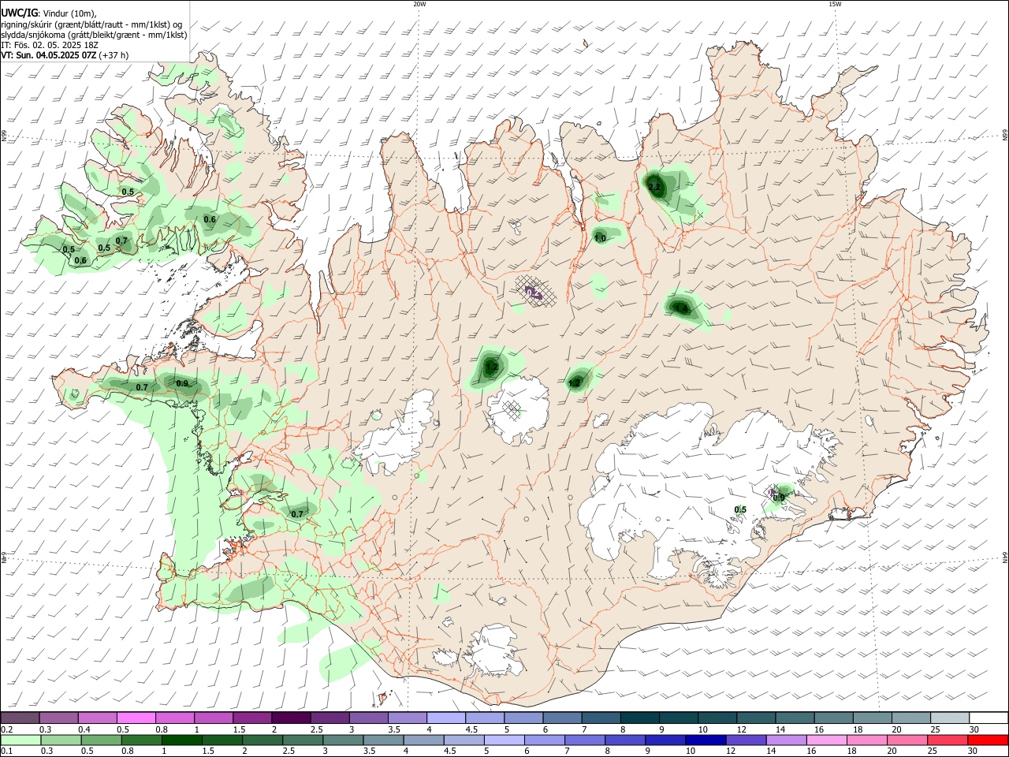Click the blue 8 swatch on the rain scale
The height and width of the screenshot is (757, 1009).
[x=626, y=740]
